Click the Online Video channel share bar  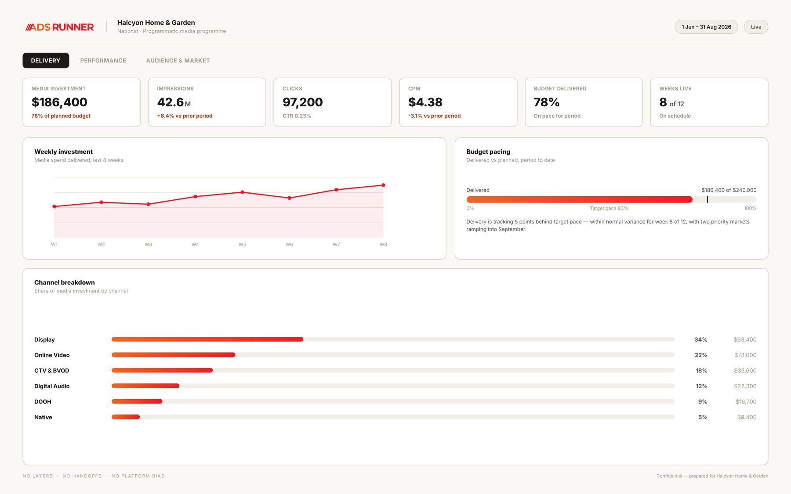393,355
